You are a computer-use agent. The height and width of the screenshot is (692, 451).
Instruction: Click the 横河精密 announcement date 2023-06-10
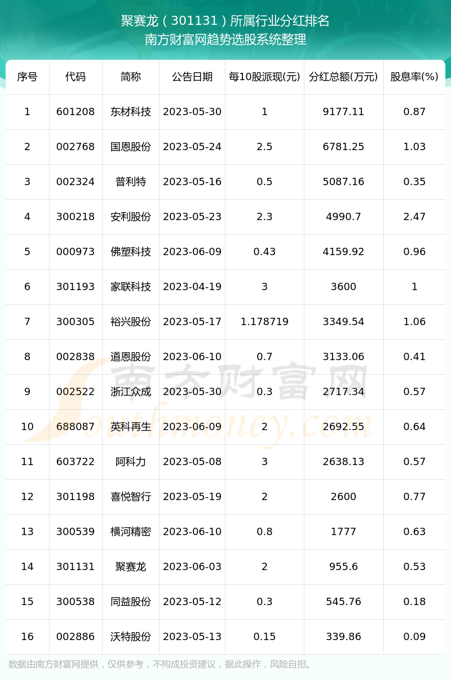point(192,532)
